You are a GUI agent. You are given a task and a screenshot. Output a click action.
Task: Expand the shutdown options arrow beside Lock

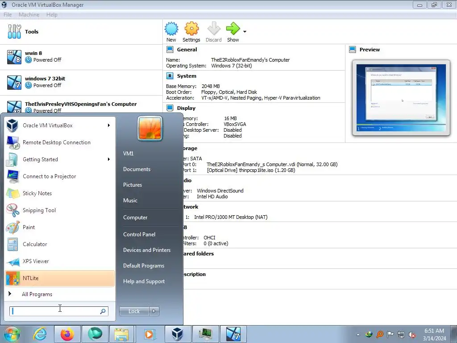click(x=154, y=311)
